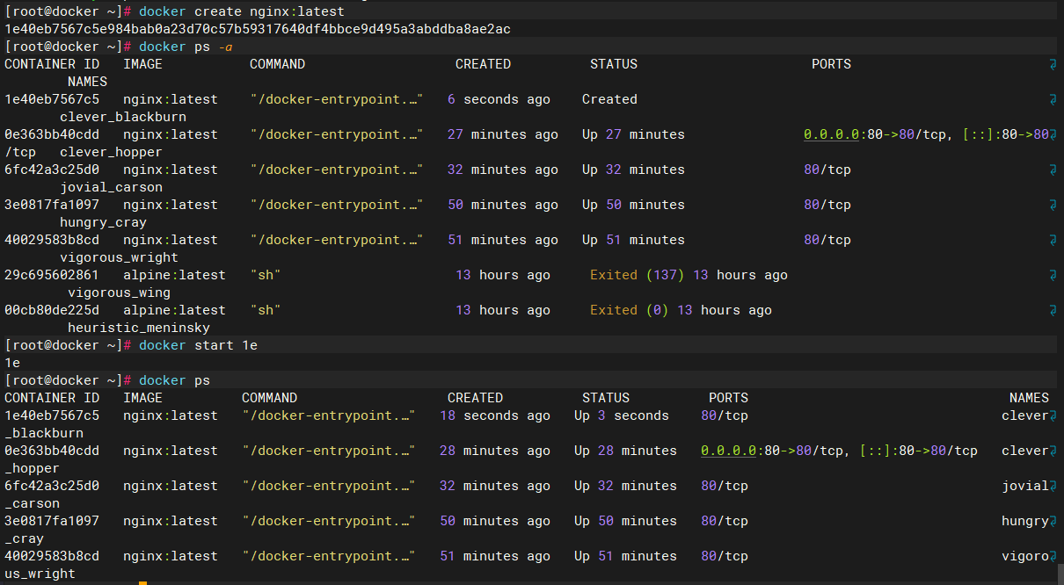This screenshot has width=1064, height=585.
Task: Click the wrapped '_carson' name fragment
Action: point(32,503)
